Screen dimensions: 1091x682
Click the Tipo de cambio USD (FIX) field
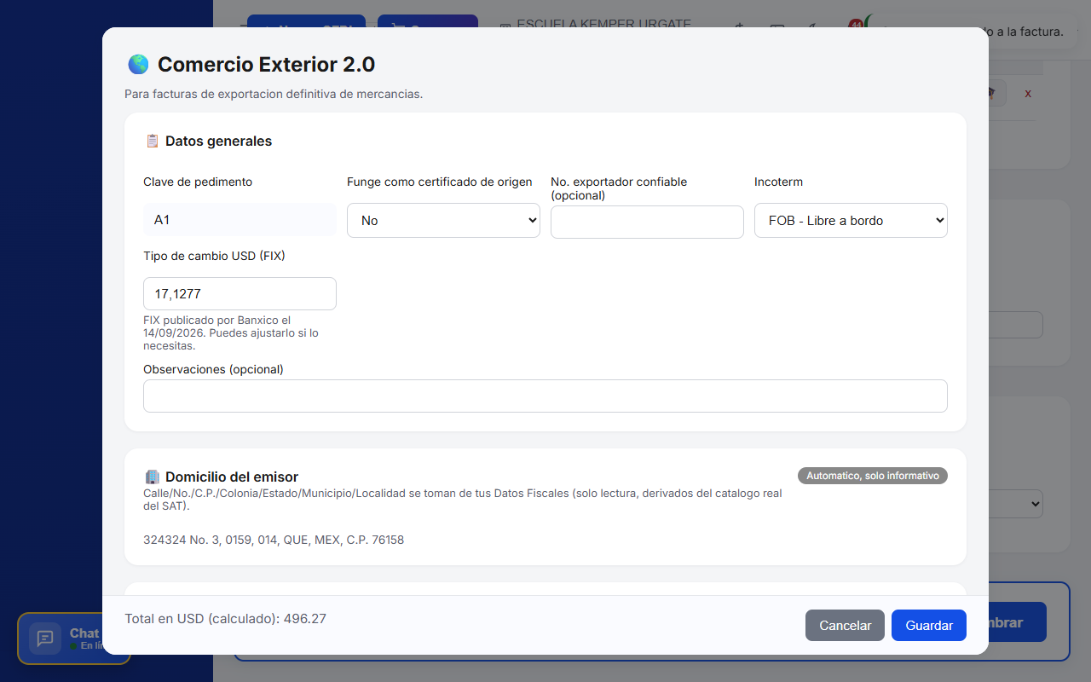point(240,293)
